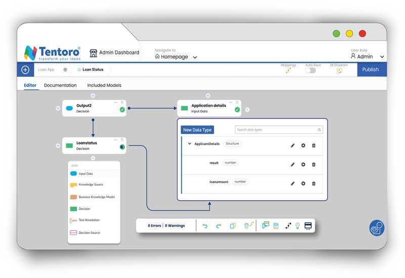Open the Included Models tab
This screenshot has height=278, width=405.
(x=104, y=85)
